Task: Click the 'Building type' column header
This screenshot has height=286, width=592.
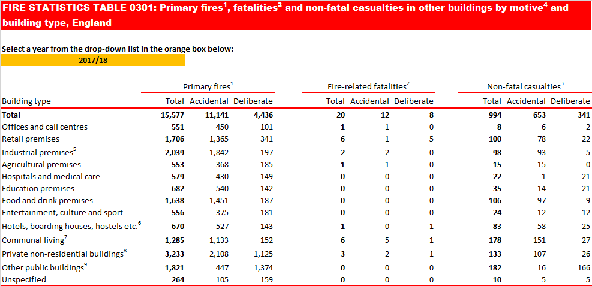Action: pos(26,101)
